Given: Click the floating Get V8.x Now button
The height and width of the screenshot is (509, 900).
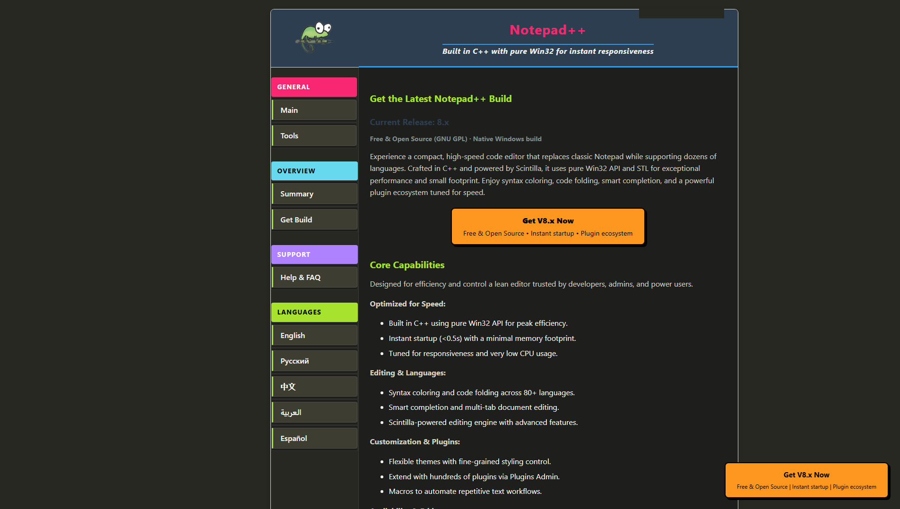Looking at the screenshot, I should (x=806, y=480).
